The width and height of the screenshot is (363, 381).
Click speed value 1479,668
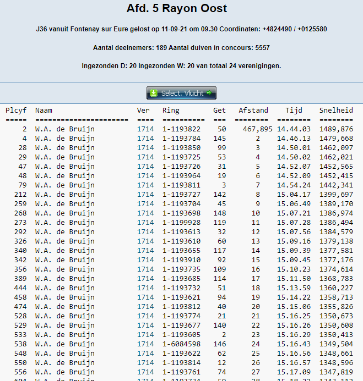coord(336,139)
